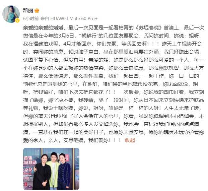Screen dimensions: 208x191
Task: Click the 来自 HUAWEI Mate 60 Pro+ source
Action: click(x=69, y=18)
